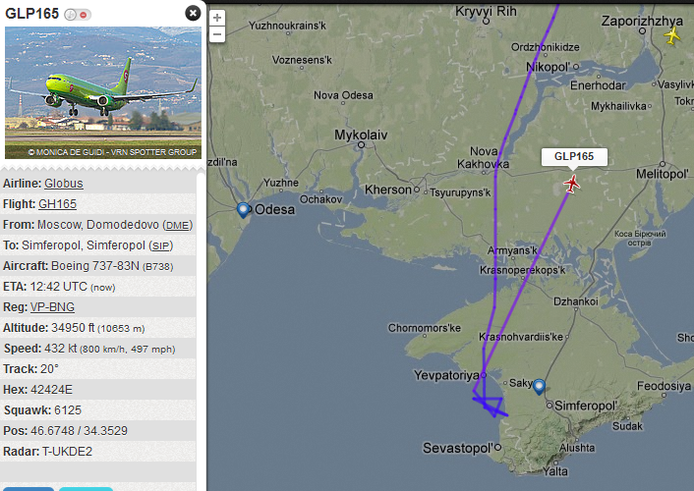Zoom in the map with plus button
Screen dimensions: 694x491
tap(217, 18)
